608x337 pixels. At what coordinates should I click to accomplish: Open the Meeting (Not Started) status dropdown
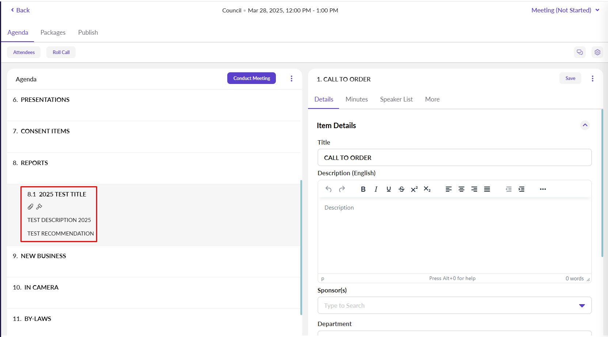click(x=565, y=10)
